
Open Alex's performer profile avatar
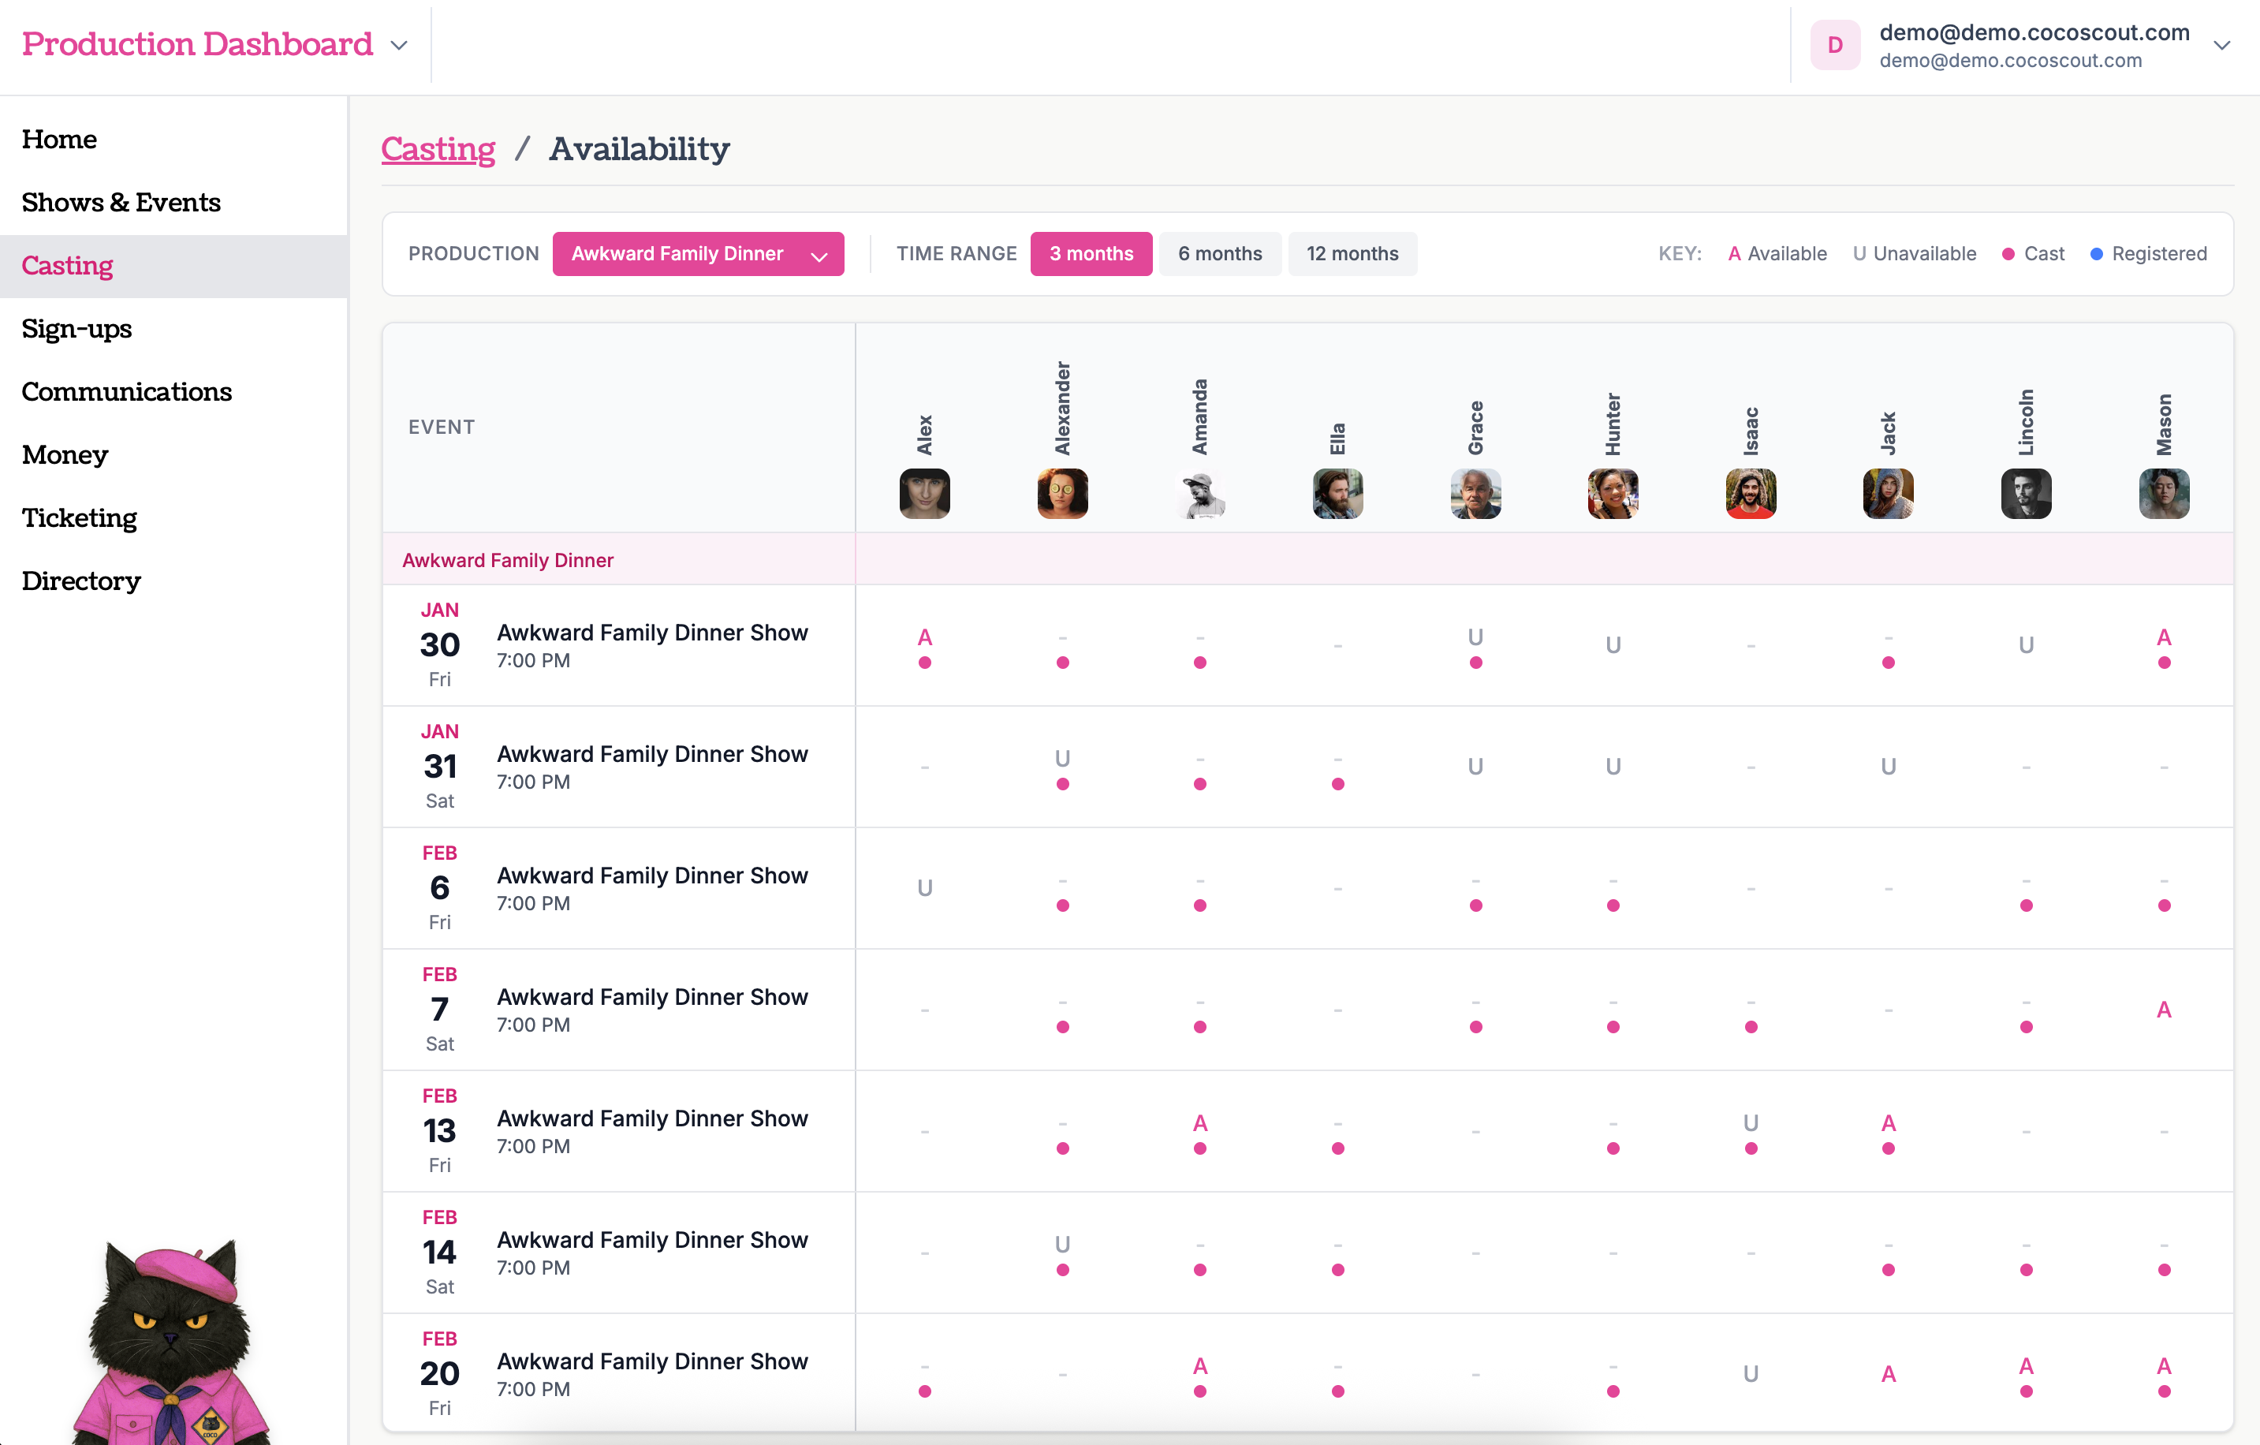pyautogui.click(x=923, y=493)
